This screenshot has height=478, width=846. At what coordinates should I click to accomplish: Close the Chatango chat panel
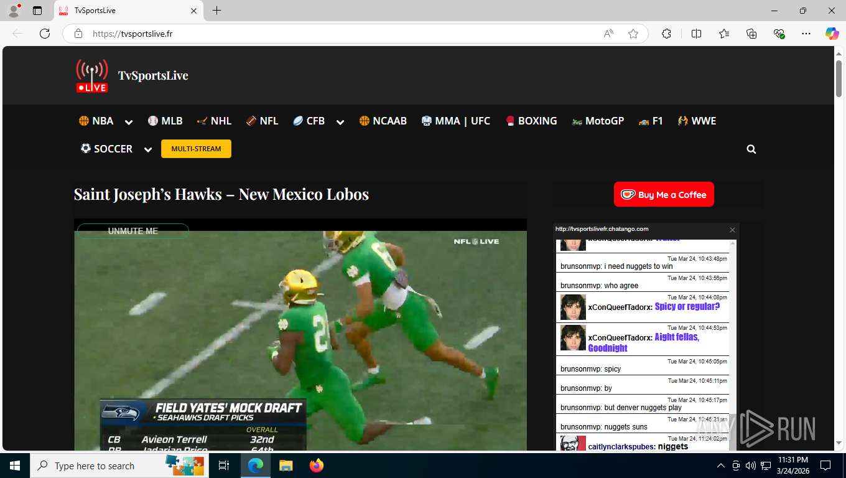[x=732, y=230]
